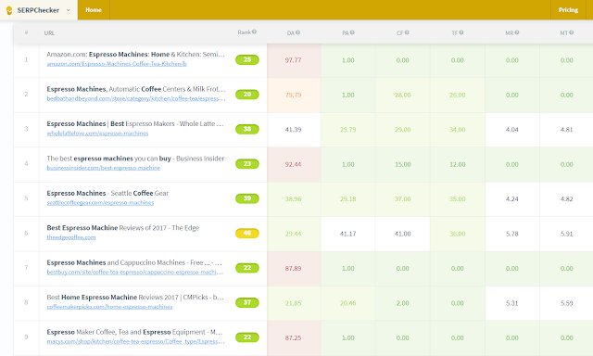Select MR value 5.31
Image resolution: width=593 pixels, height=356 pixels.
tap(512, 303)
